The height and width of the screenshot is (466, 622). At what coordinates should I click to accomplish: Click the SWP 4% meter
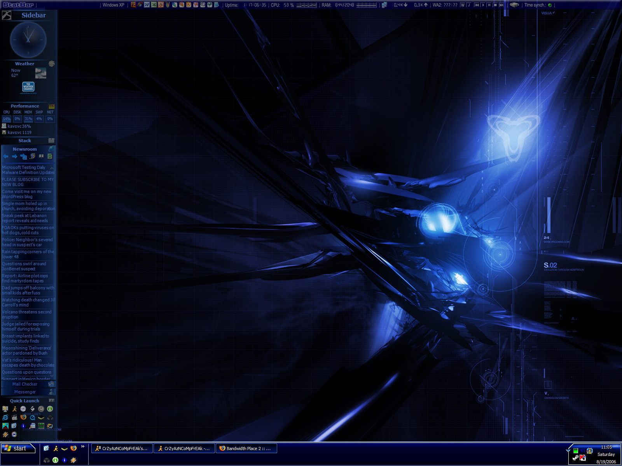point(39,119)
